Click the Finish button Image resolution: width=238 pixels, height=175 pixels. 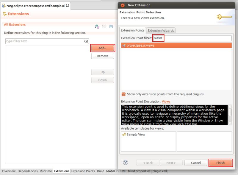220,163
